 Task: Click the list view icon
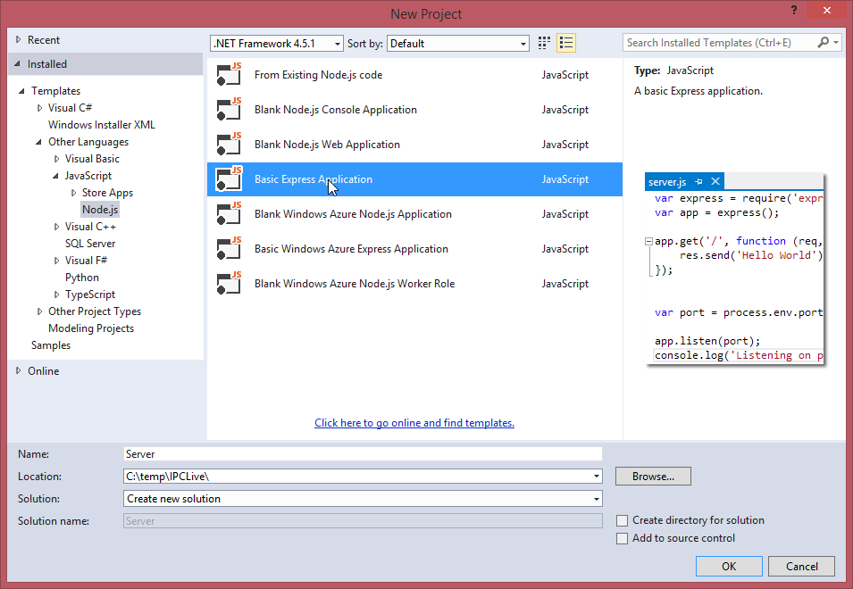click(x=565, y=42)
